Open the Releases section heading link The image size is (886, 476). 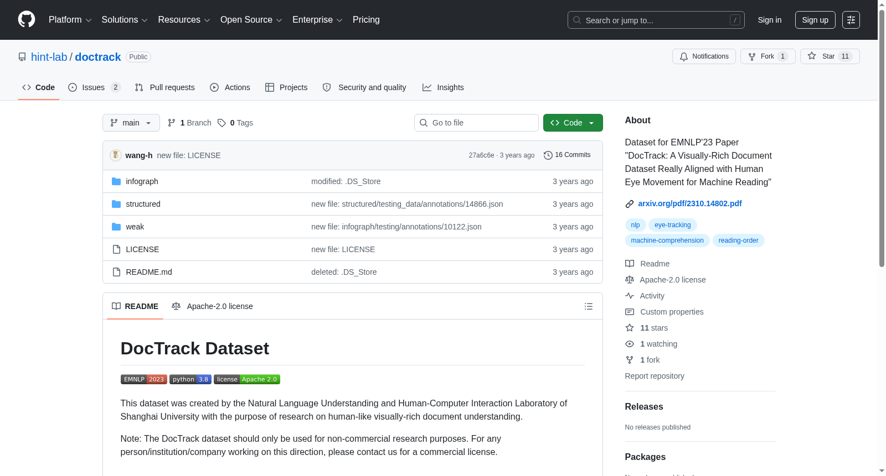[644, 406]
